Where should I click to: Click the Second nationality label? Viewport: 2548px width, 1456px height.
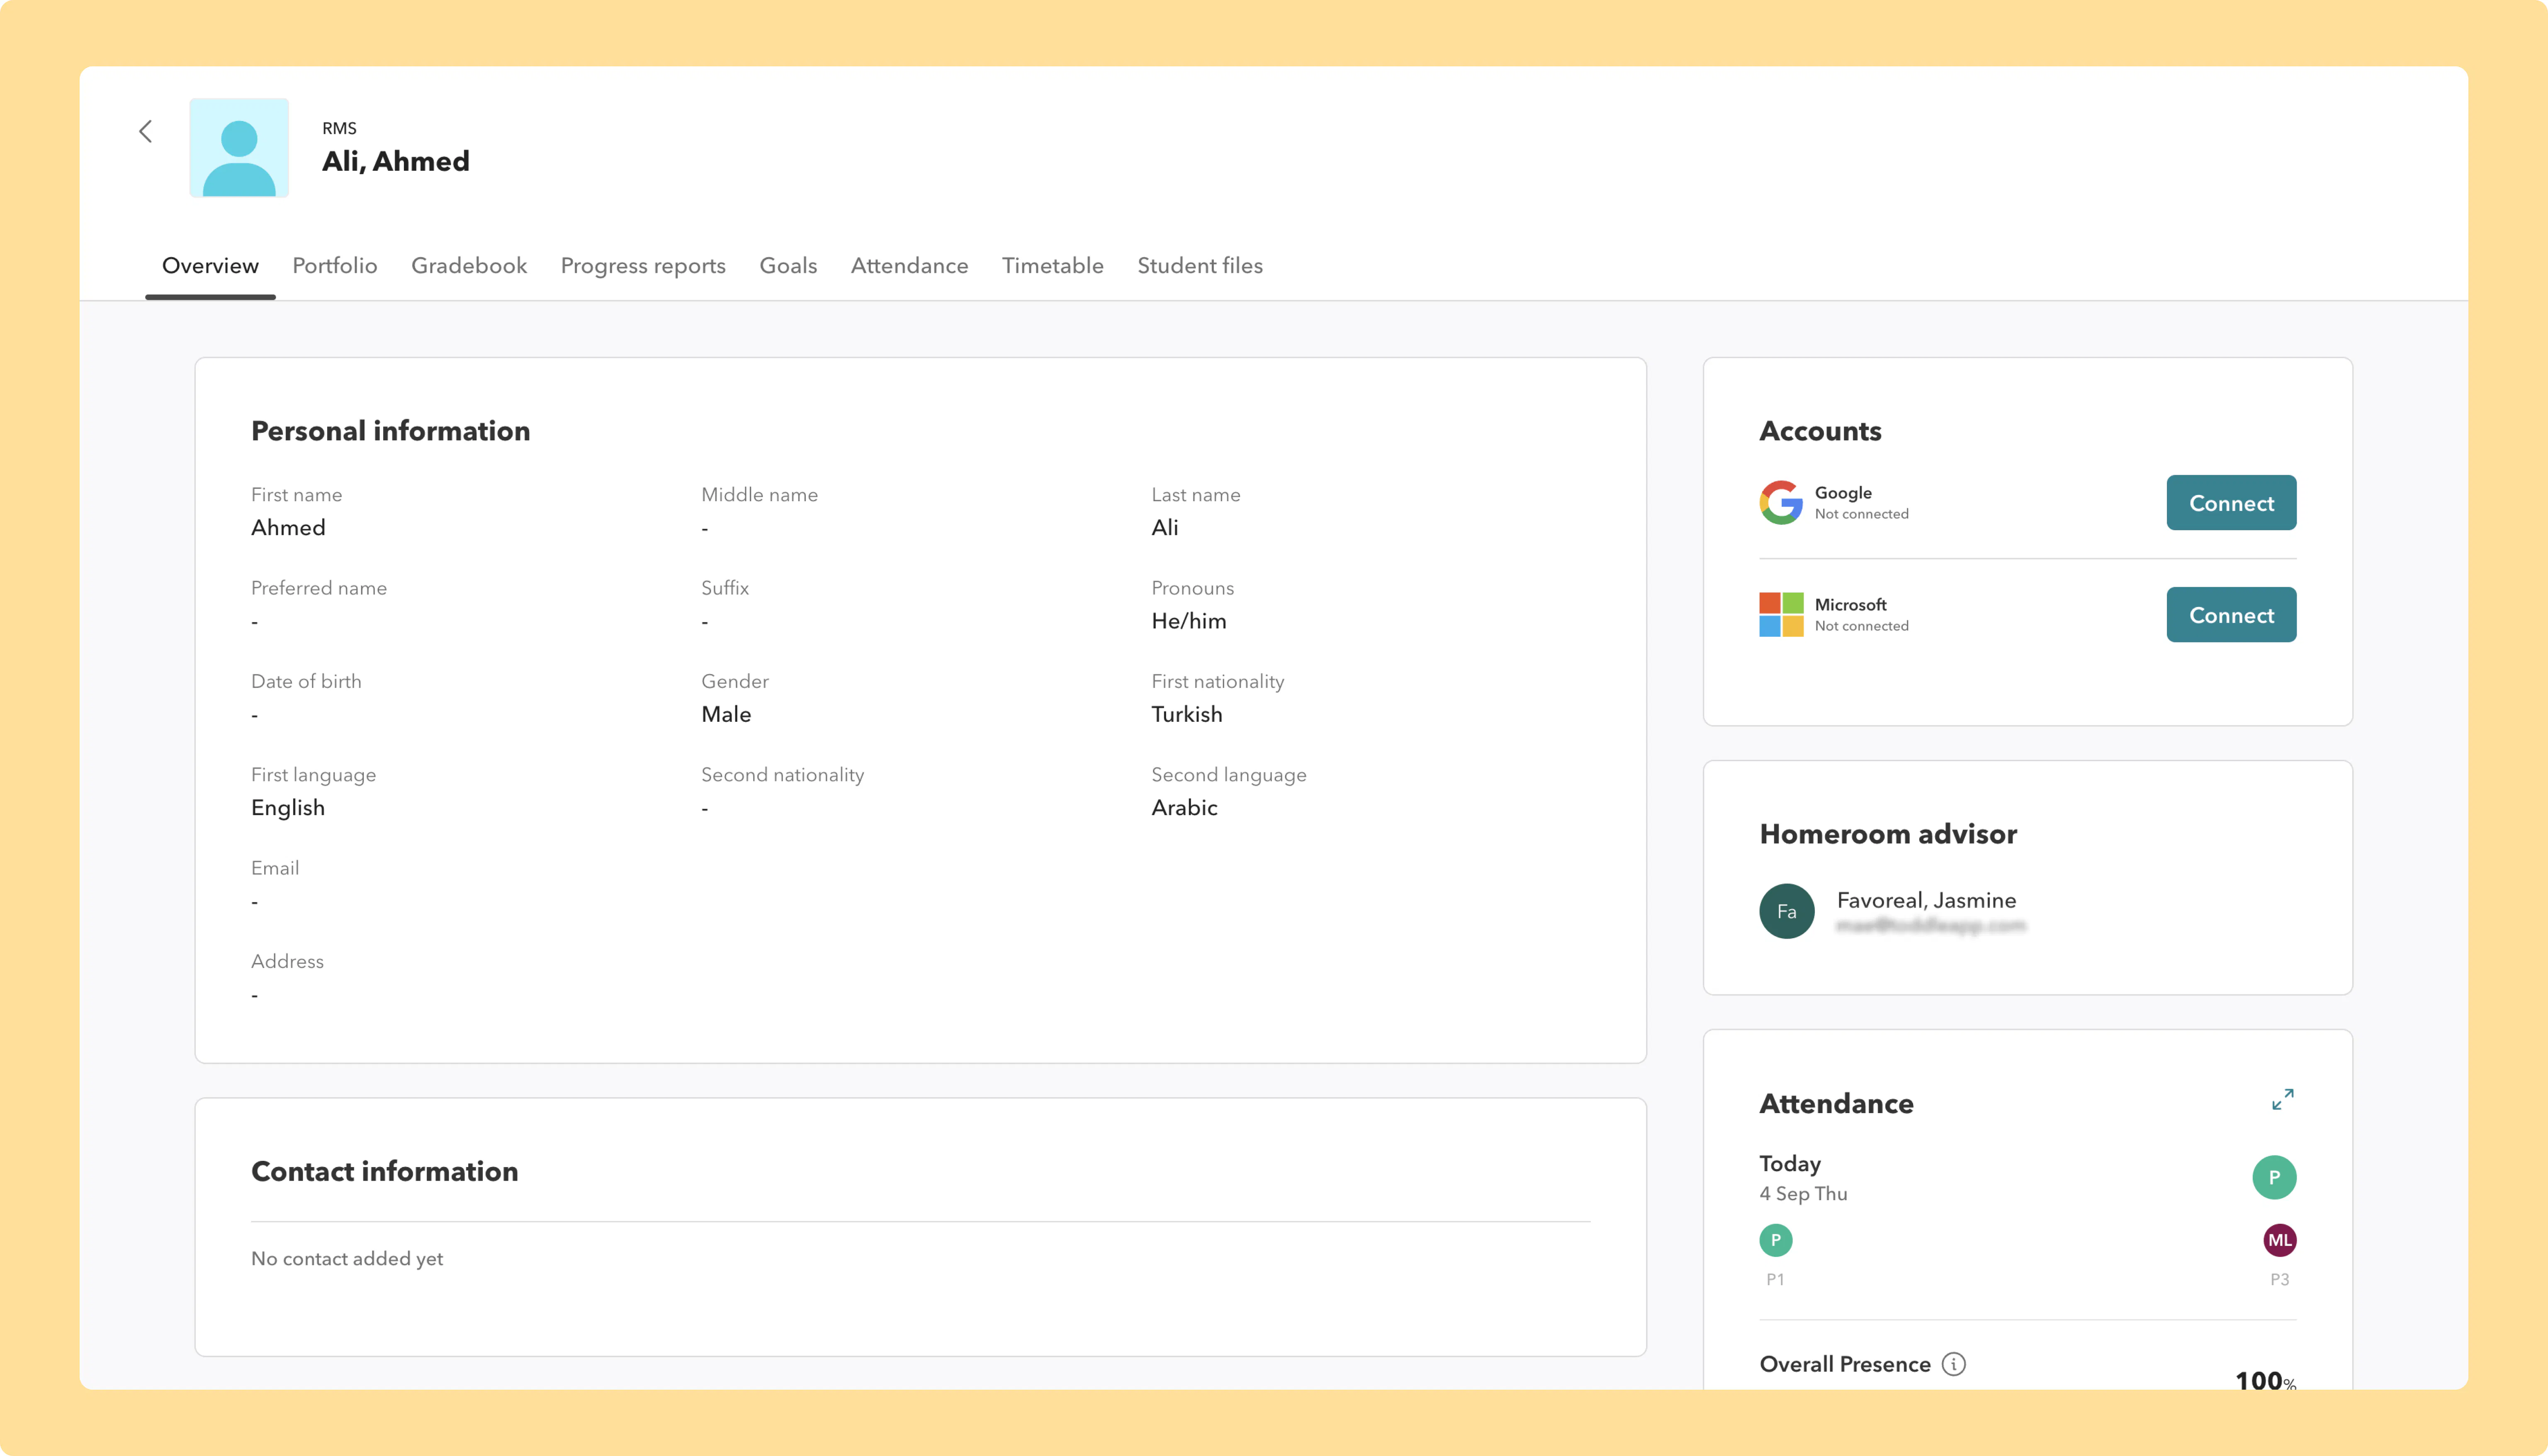[x=782, y=775]
